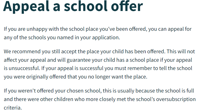Screen dimensions: 206x110
Task: Click the word 'application.' ending the first paragraph
Action: [106, 38]
